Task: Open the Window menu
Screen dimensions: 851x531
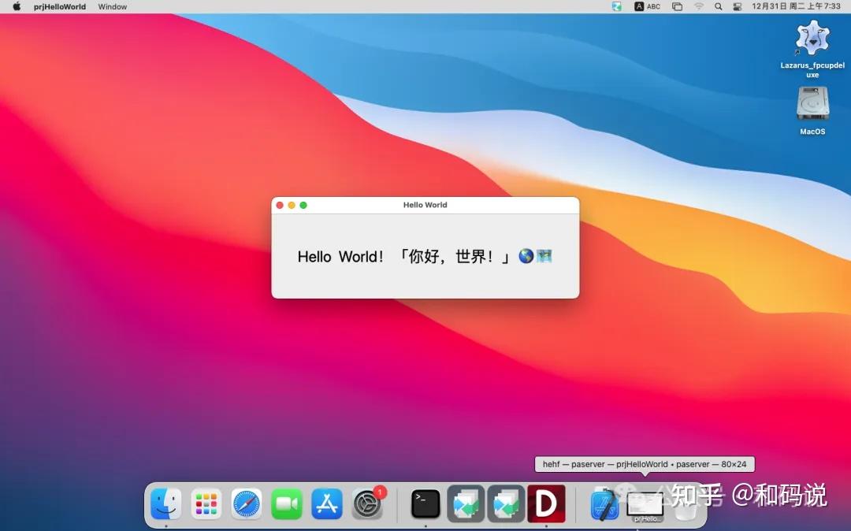Action: pyautogui.click(x=112, y=6)
